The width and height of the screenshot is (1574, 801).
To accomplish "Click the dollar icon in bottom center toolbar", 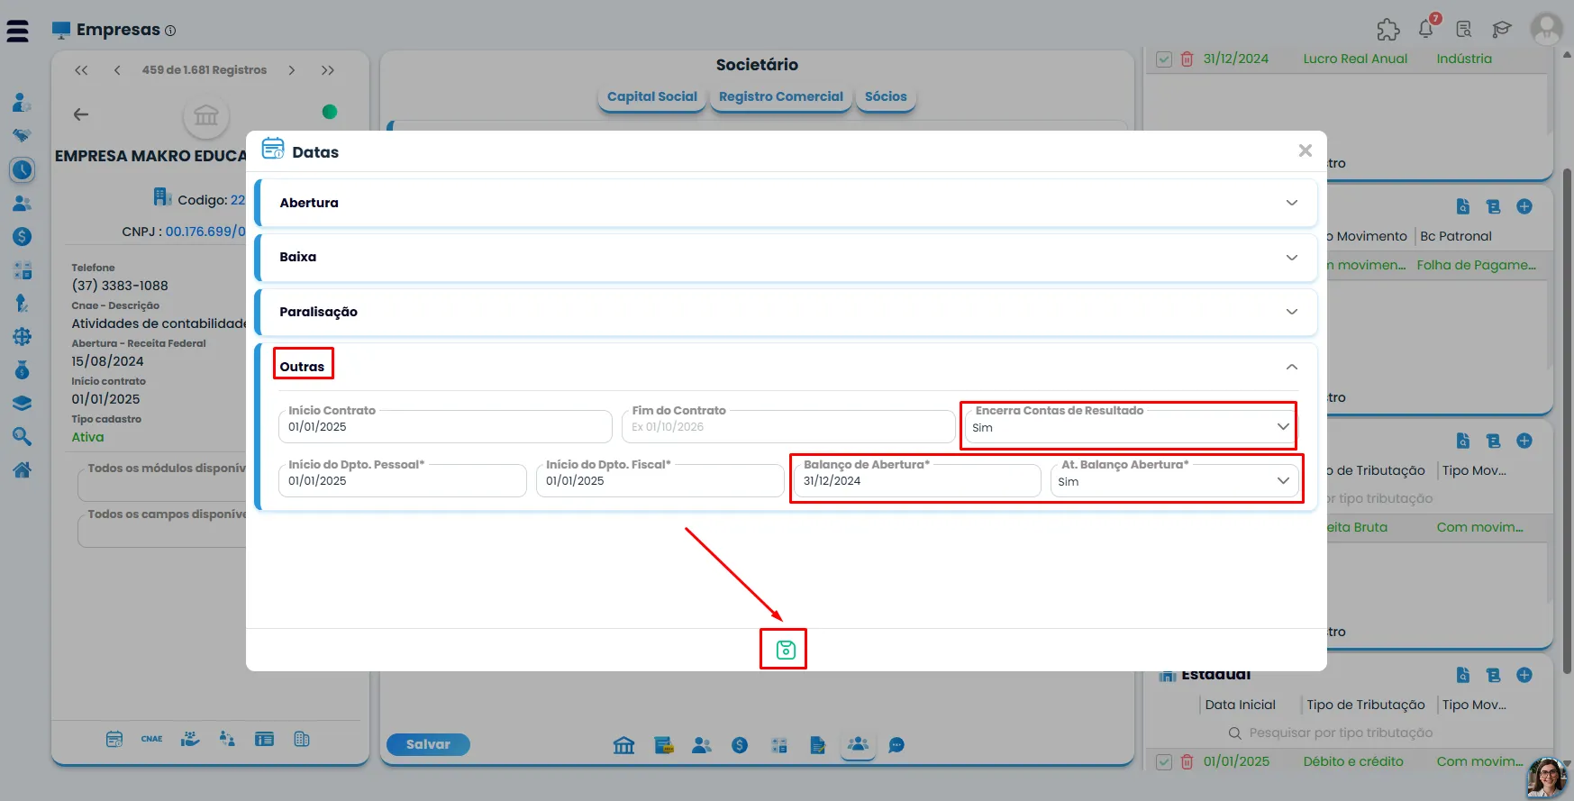I will click(x=740, y=745).
